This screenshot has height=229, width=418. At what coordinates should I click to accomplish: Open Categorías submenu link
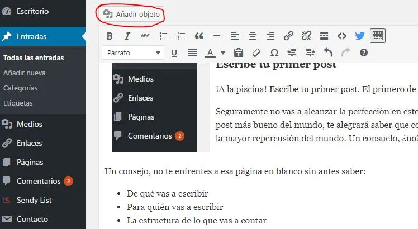tap(20, 88)
